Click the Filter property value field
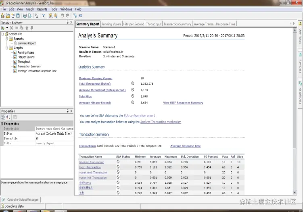Image resolution: width=303 pixels, height=212 pixels. pos(54,133)
